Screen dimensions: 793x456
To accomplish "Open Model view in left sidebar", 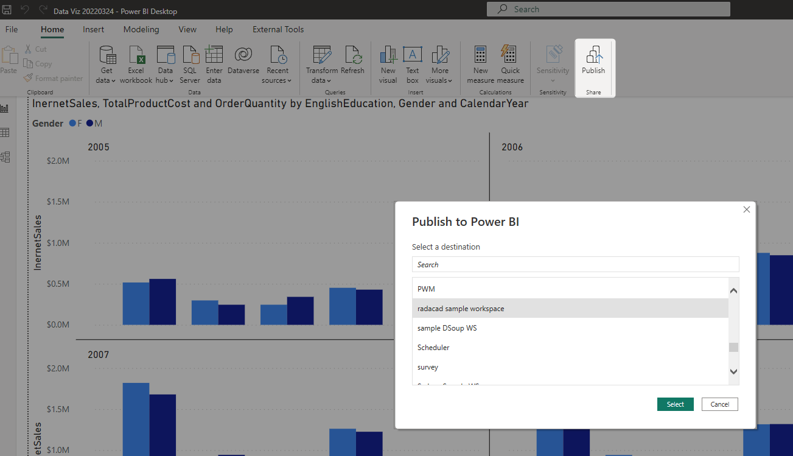I will point(5,157).
